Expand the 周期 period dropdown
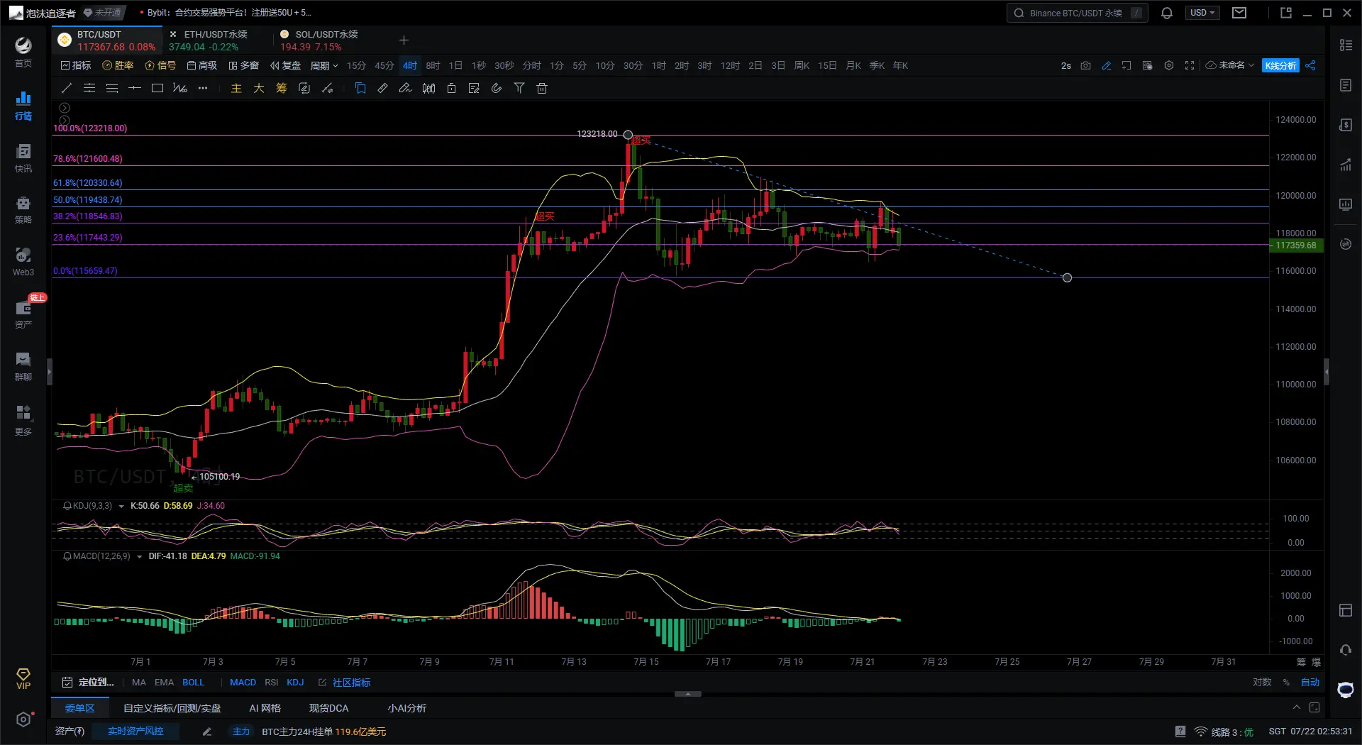Image resolution: width=1362 pixels, height=745 pixels. [323, 65]
